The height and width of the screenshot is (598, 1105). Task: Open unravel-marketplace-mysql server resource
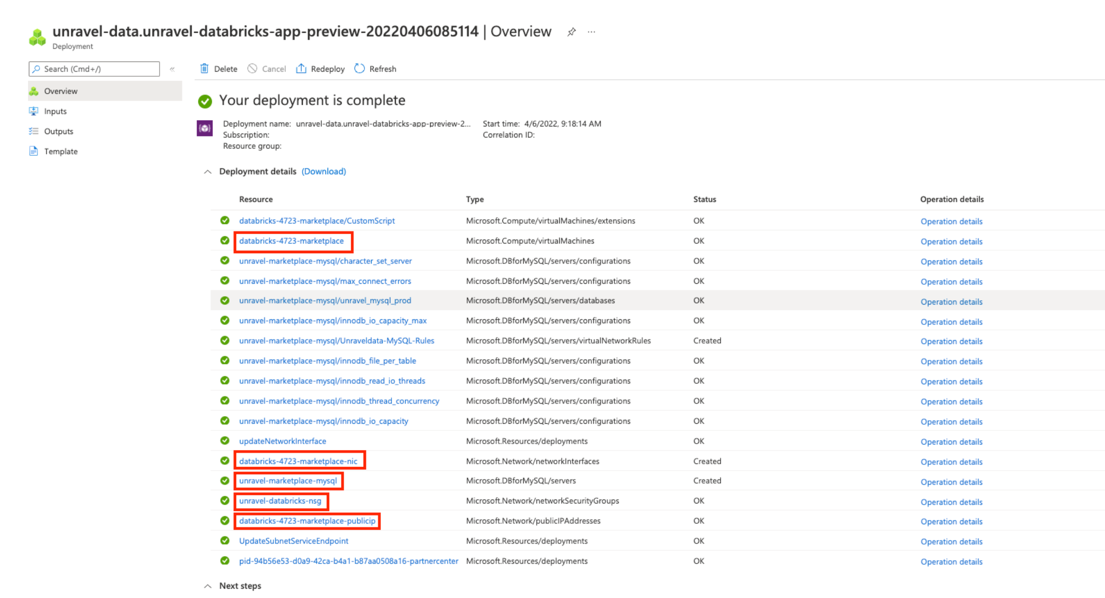[x=288, y=481]
